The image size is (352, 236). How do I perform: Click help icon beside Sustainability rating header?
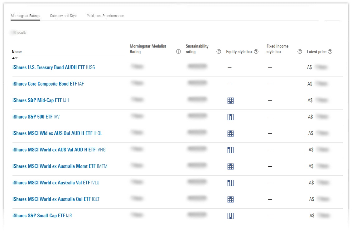click(x=219, y=52)
